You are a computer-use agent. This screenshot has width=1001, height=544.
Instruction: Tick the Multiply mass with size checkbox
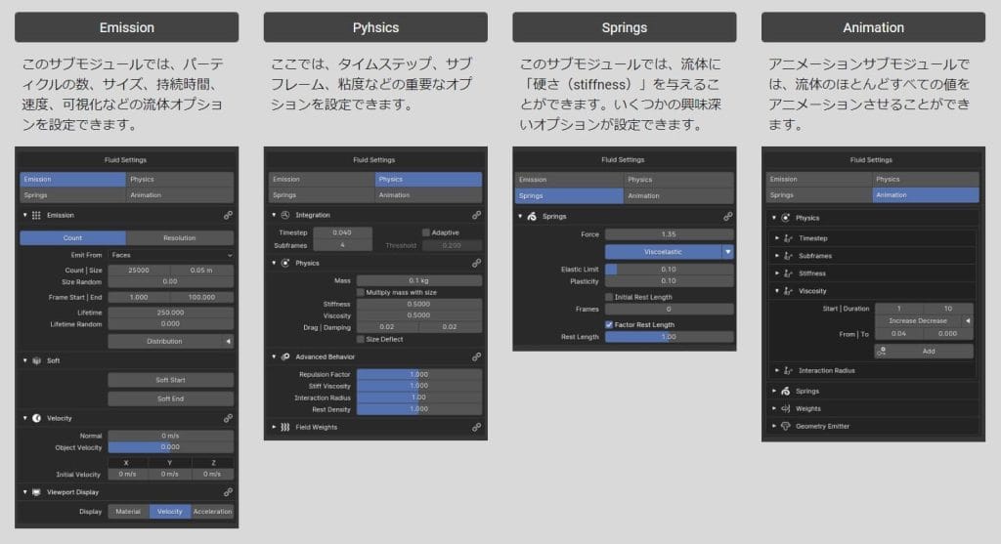point(361,292)
